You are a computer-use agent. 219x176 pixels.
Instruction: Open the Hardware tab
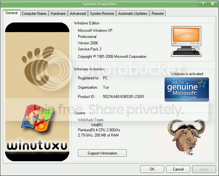coord(58,13)
